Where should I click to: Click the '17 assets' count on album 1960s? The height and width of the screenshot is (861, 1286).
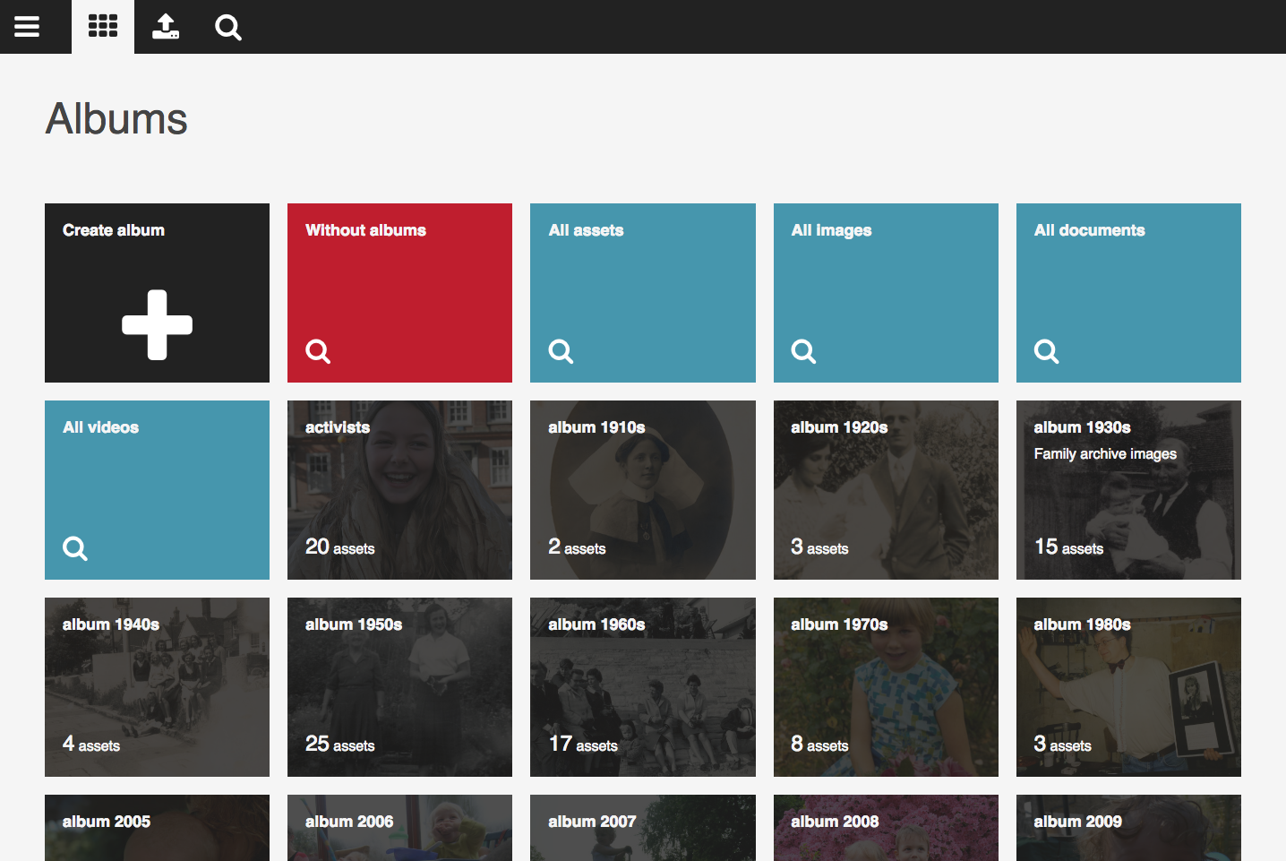(x=583, y=744)
